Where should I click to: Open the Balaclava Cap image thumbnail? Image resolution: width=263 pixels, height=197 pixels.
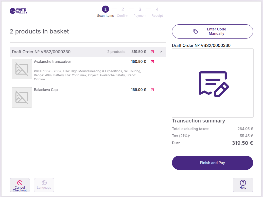[22, 97]
